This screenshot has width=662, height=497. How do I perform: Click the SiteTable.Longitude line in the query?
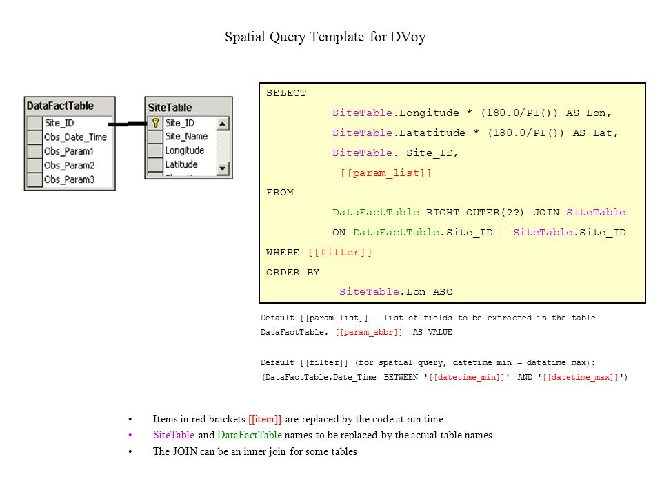(x=472, y=113)
